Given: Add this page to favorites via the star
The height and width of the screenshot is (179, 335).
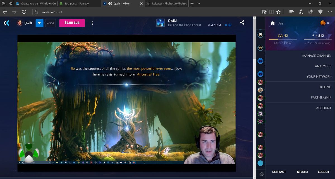Looking at the screenshot, I should point(278,12).
